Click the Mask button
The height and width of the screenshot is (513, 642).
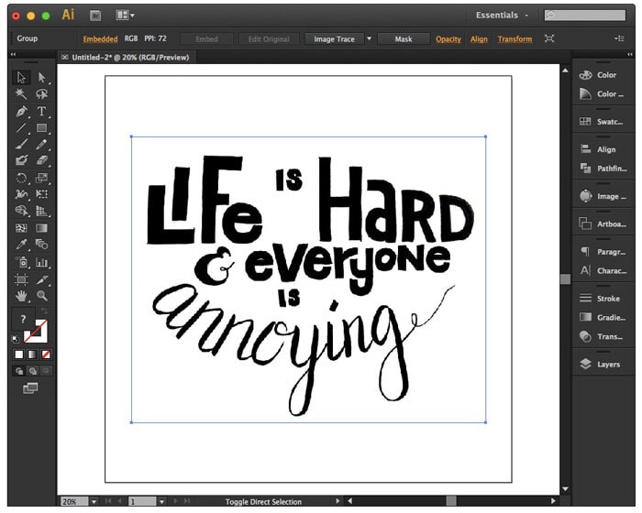click(404, 38)
